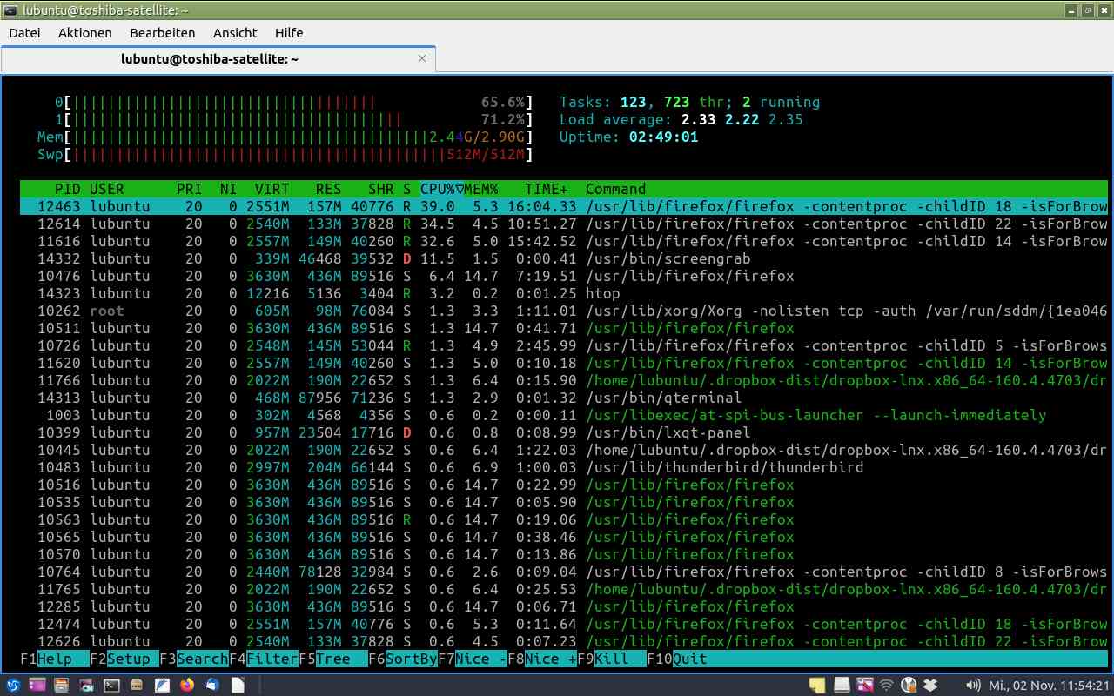Viewport: 1114px width, 696px height.
Task: Click F7 Nice - in htop footer
Action: pyautogui.click(x=473, y=659)
